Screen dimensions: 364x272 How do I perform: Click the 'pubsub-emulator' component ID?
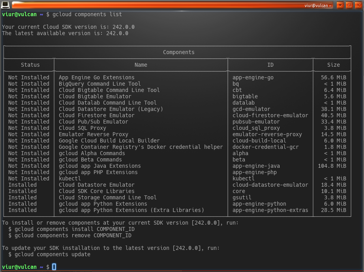[256, 122]
